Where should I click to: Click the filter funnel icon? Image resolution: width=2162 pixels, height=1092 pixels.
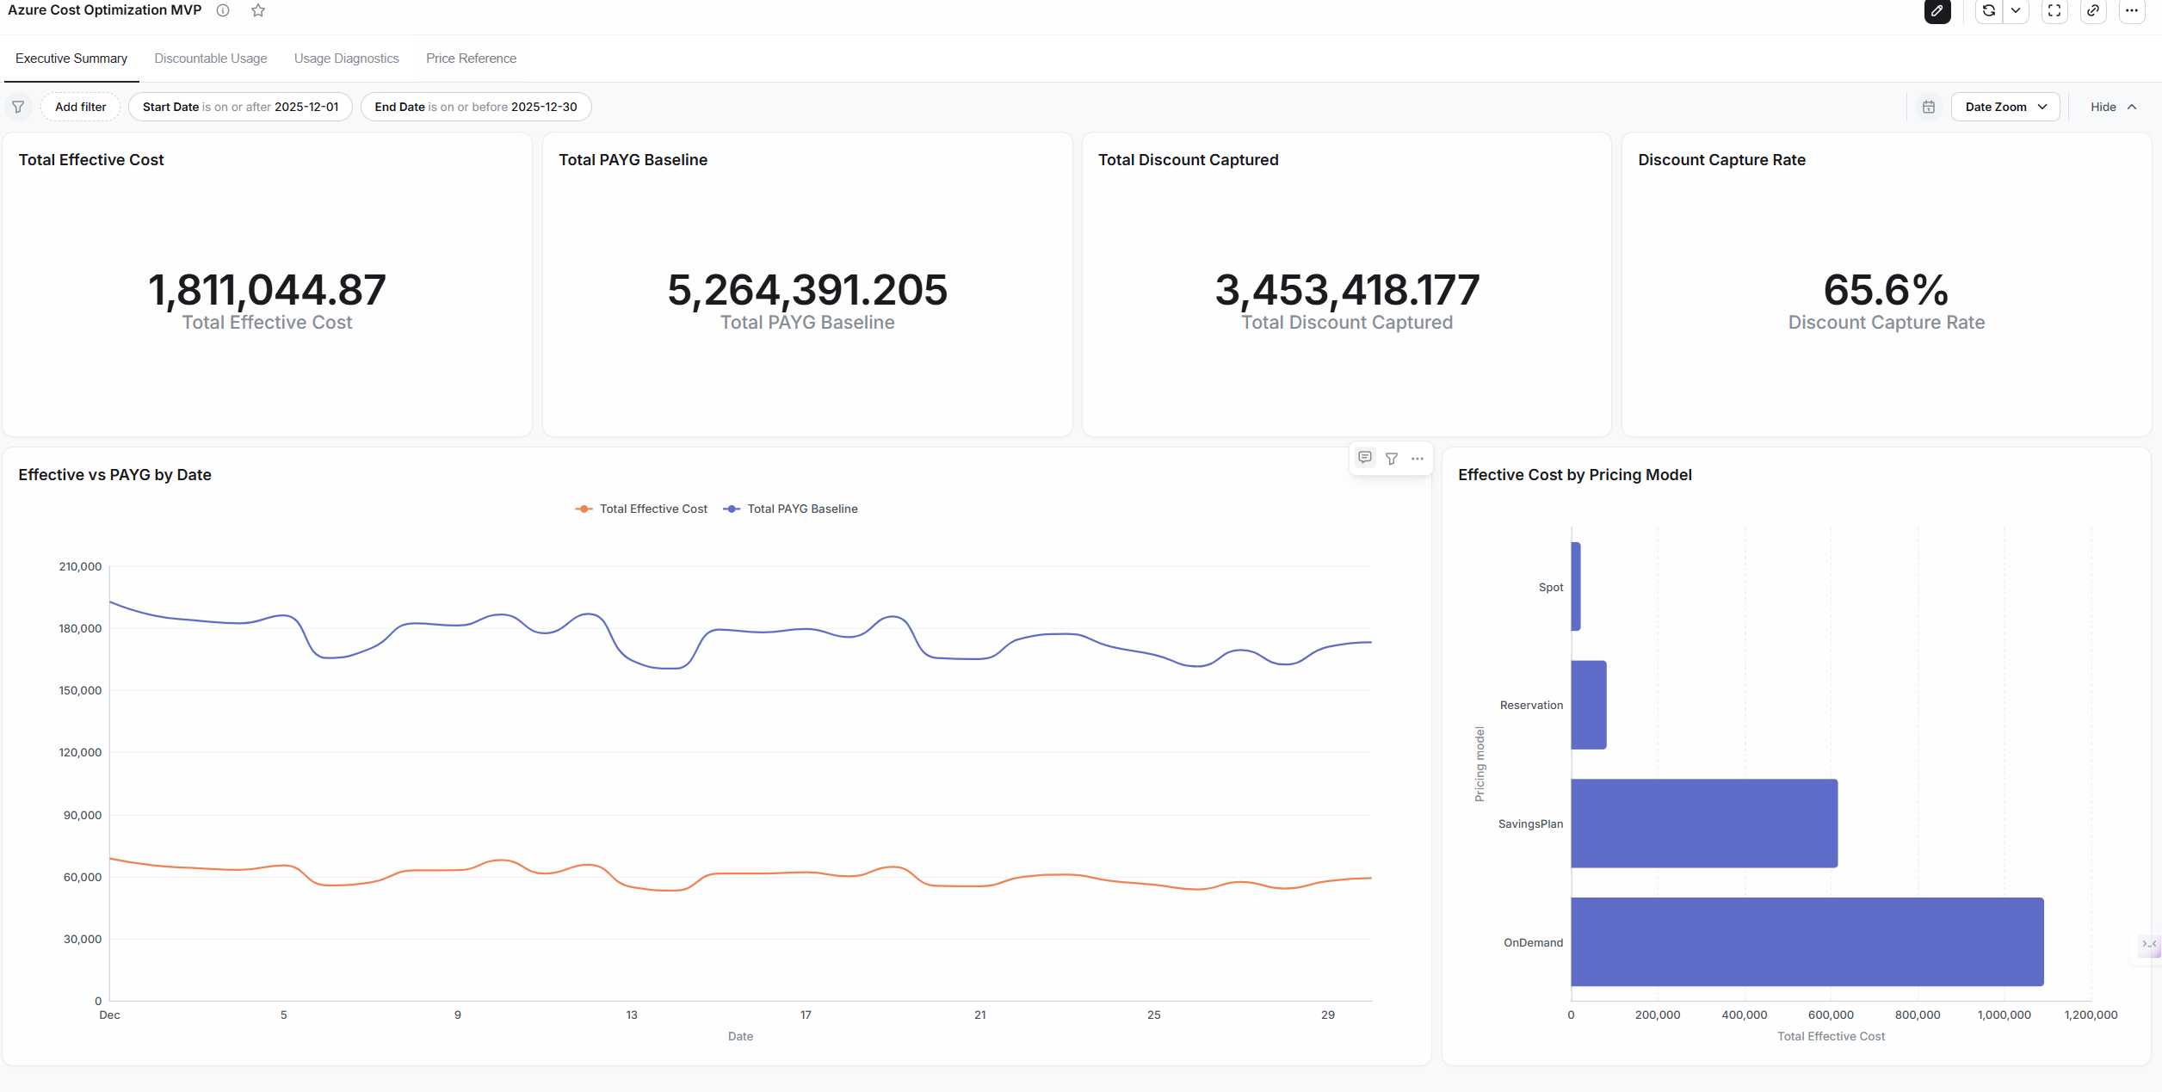click(x=18, y=107)
